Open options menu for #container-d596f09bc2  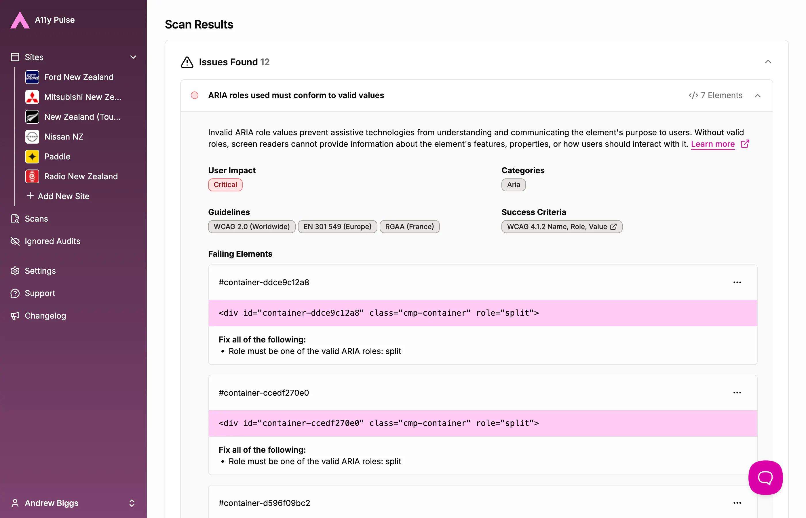[x=737, y=503]
